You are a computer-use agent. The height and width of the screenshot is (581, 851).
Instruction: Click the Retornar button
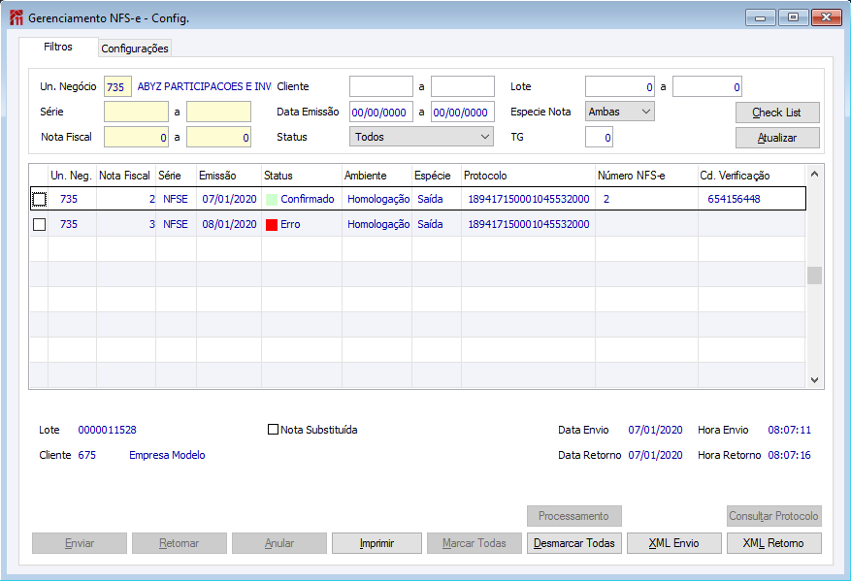pyautogui.click(x=180, y=543)
